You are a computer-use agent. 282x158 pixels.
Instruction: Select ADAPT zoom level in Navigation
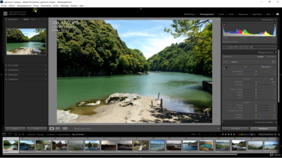(26, 19)
